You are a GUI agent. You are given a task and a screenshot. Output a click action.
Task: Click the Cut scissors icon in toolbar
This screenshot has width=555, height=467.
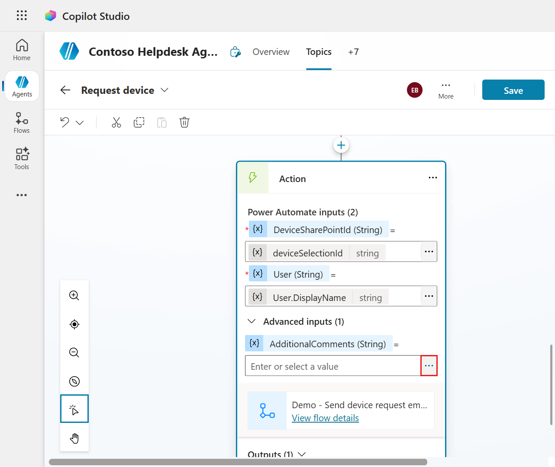pos(116,122)
